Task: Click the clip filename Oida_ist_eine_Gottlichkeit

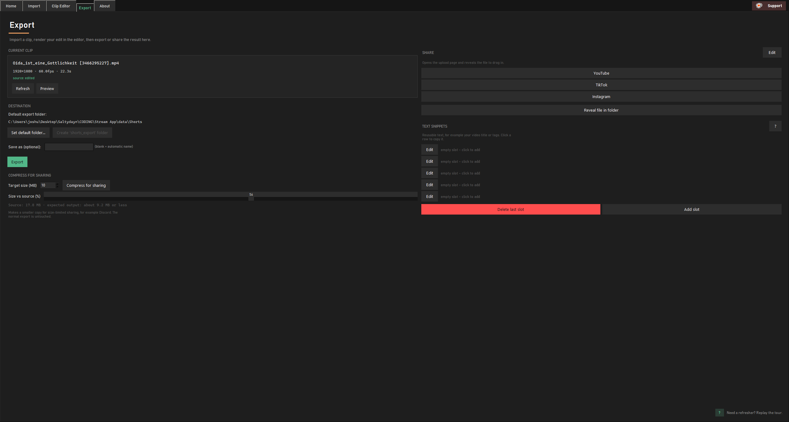Action: [66, 63]
